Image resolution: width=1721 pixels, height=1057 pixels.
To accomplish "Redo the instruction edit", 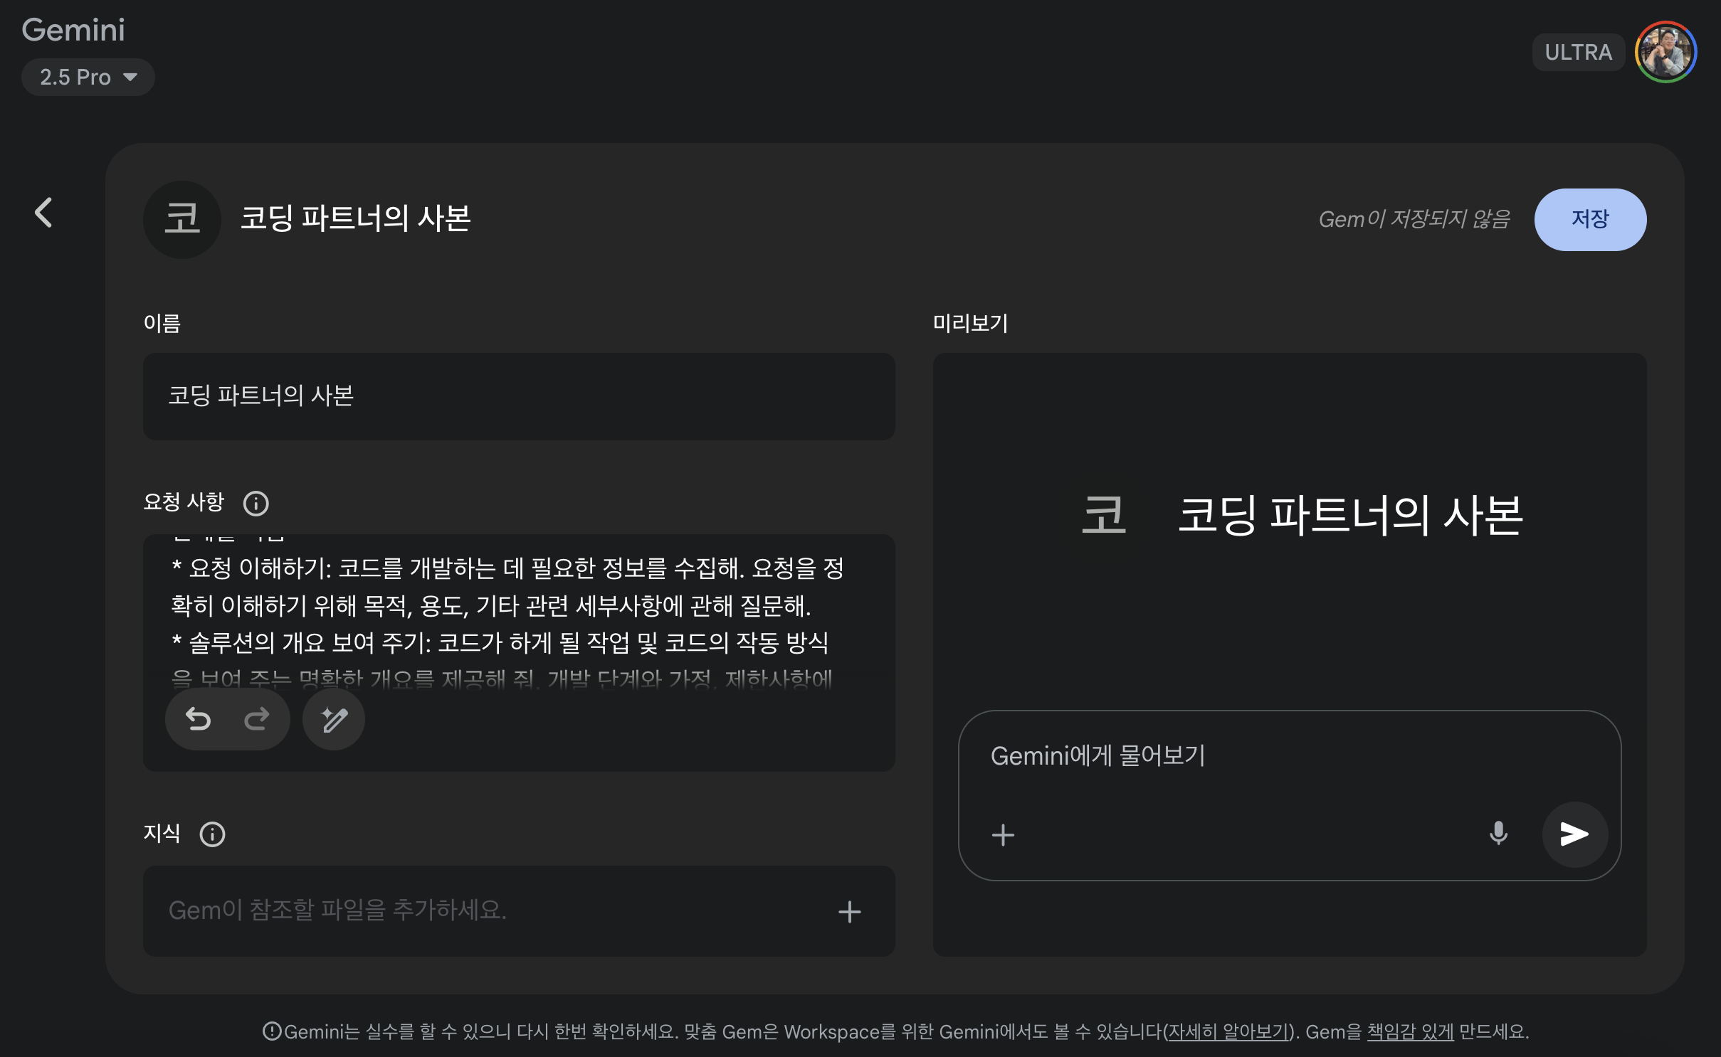I will [x=256, y=719].
